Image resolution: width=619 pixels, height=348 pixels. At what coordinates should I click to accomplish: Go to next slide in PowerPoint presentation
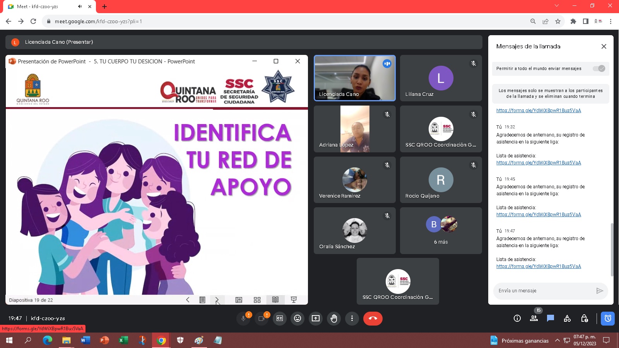click(217, 300)
